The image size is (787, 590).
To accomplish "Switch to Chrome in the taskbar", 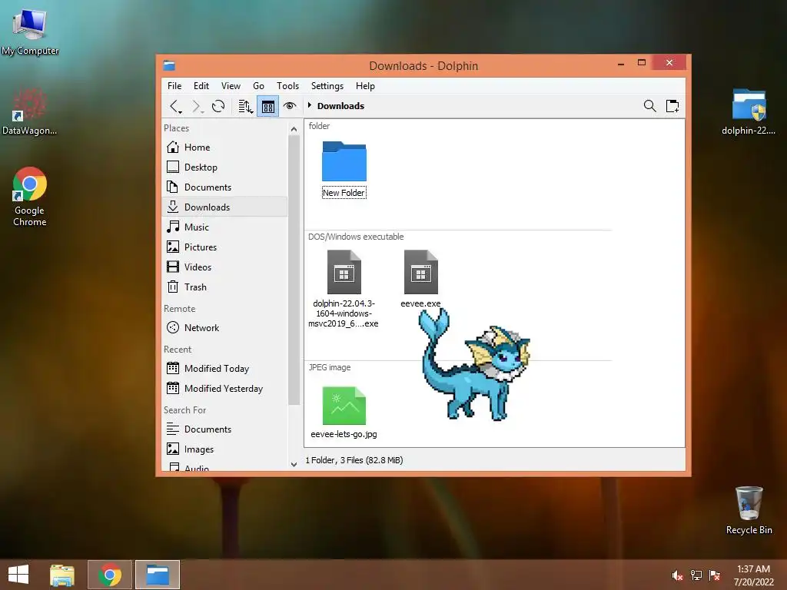I will pyautogui.click(x=110, y=575).
